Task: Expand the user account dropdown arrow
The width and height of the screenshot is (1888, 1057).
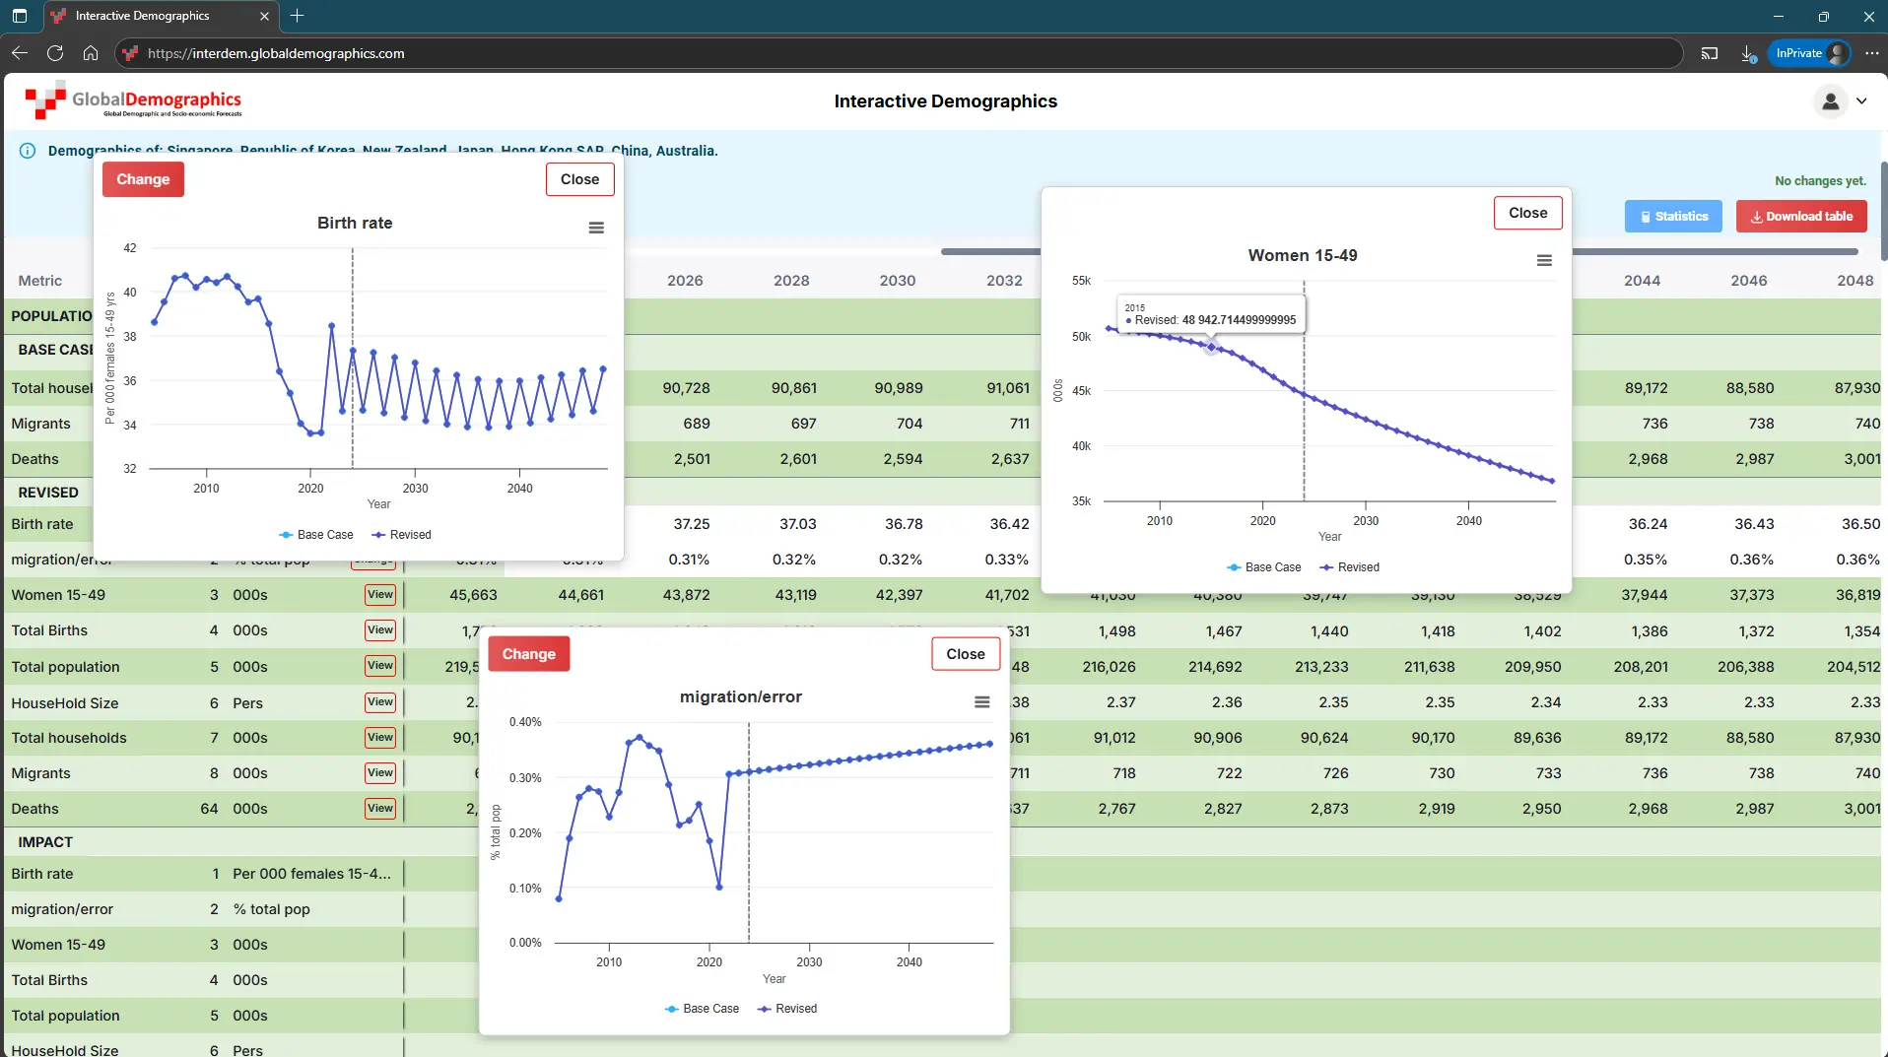Action: [x=1861, y=101]
